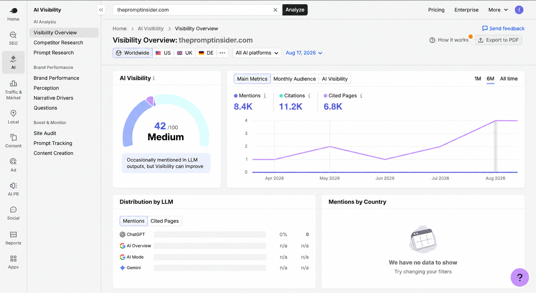Go to Home breadcrumb link

tap(120, 28)
